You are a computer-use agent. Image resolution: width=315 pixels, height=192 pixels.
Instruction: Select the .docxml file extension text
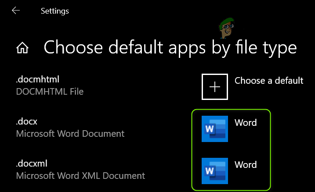[32, 164]
